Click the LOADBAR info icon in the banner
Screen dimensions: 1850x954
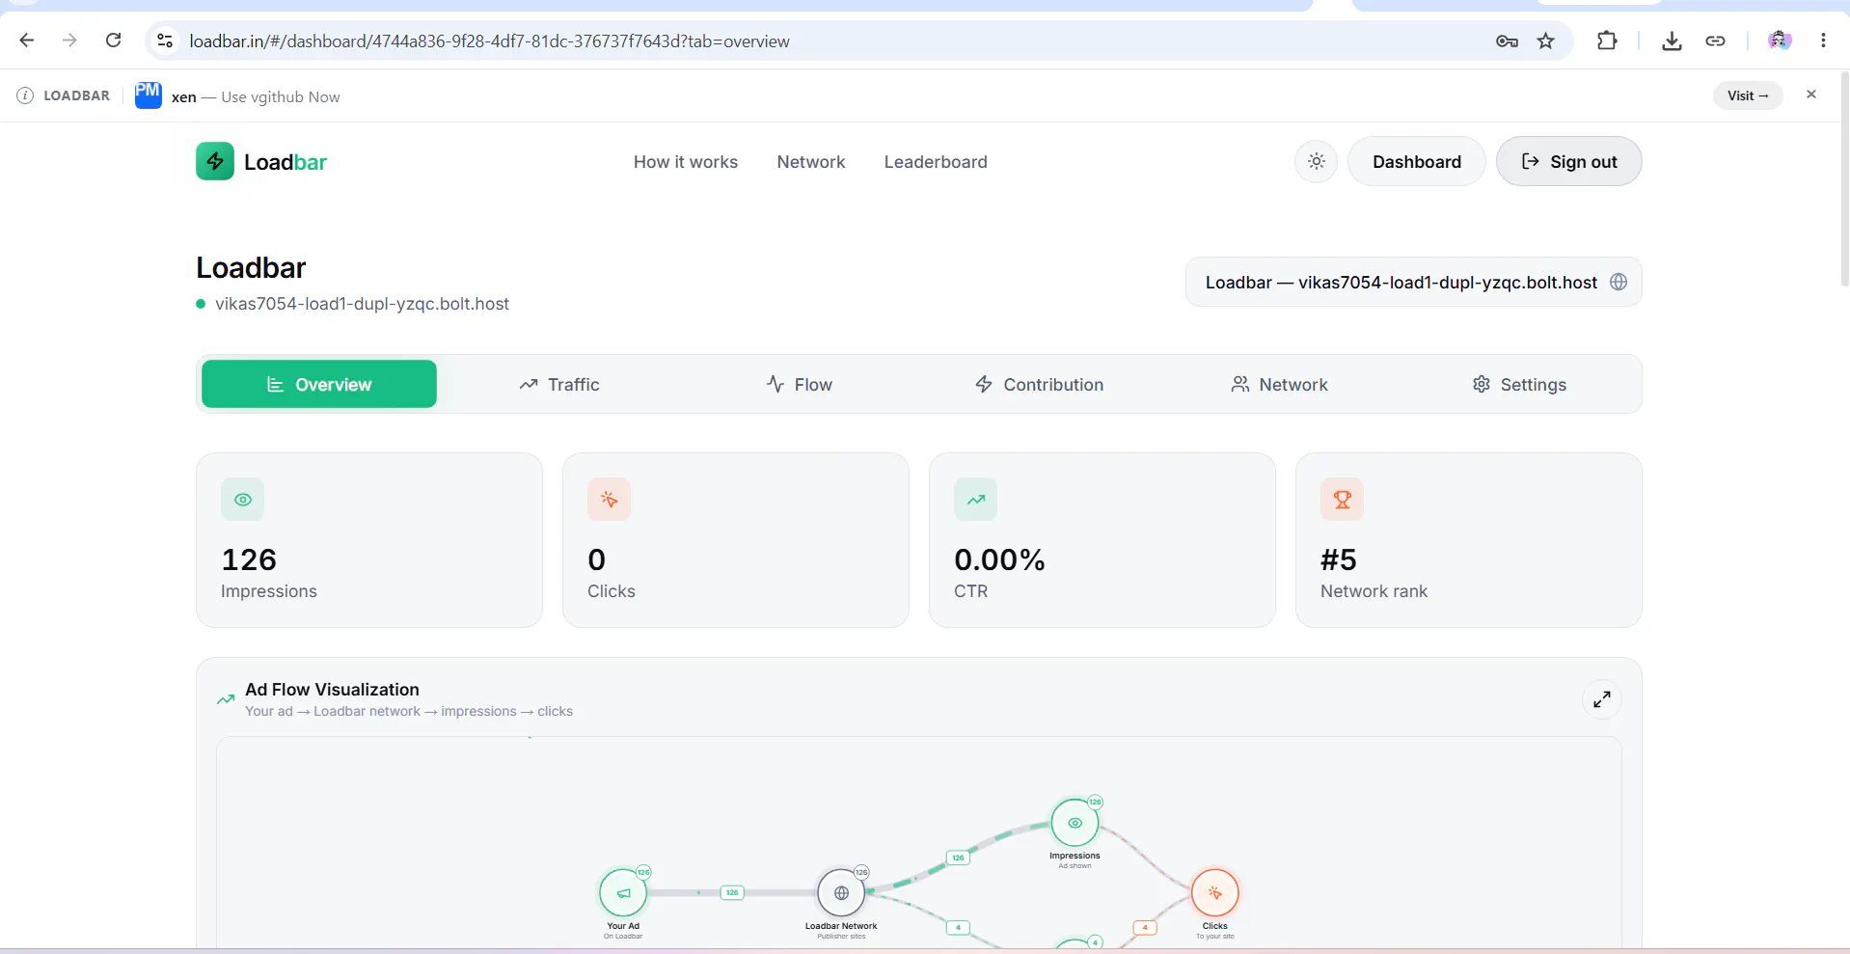point(25,95)
